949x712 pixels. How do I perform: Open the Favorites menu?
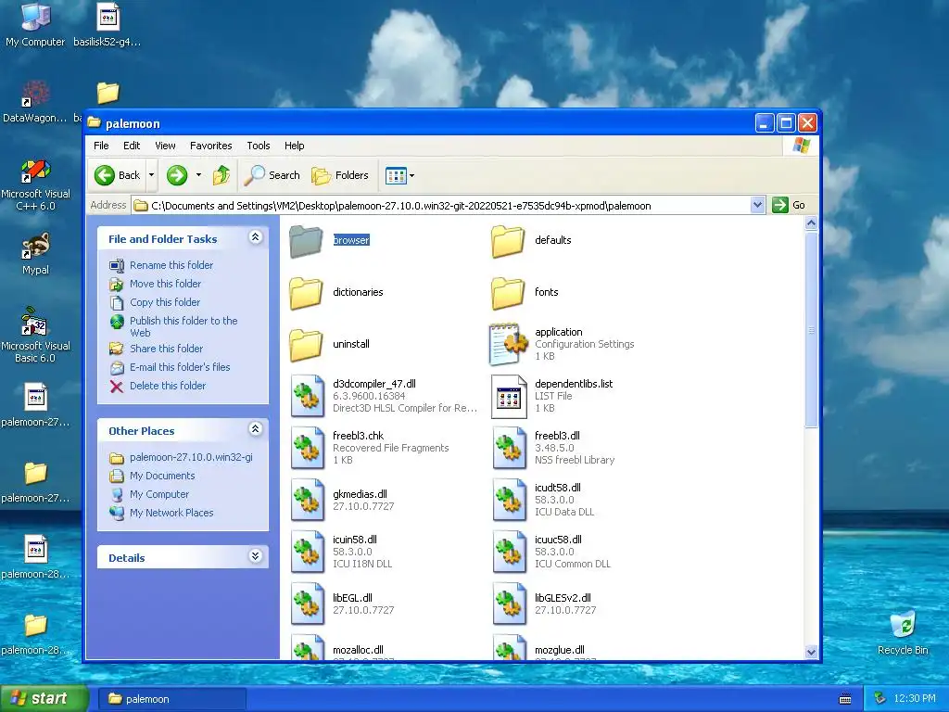click(x=210, y=146)
